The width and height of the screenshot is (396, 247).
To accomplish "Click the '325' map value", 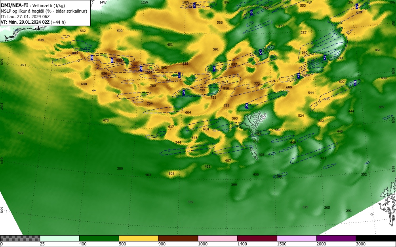I will tap(305, 207).
